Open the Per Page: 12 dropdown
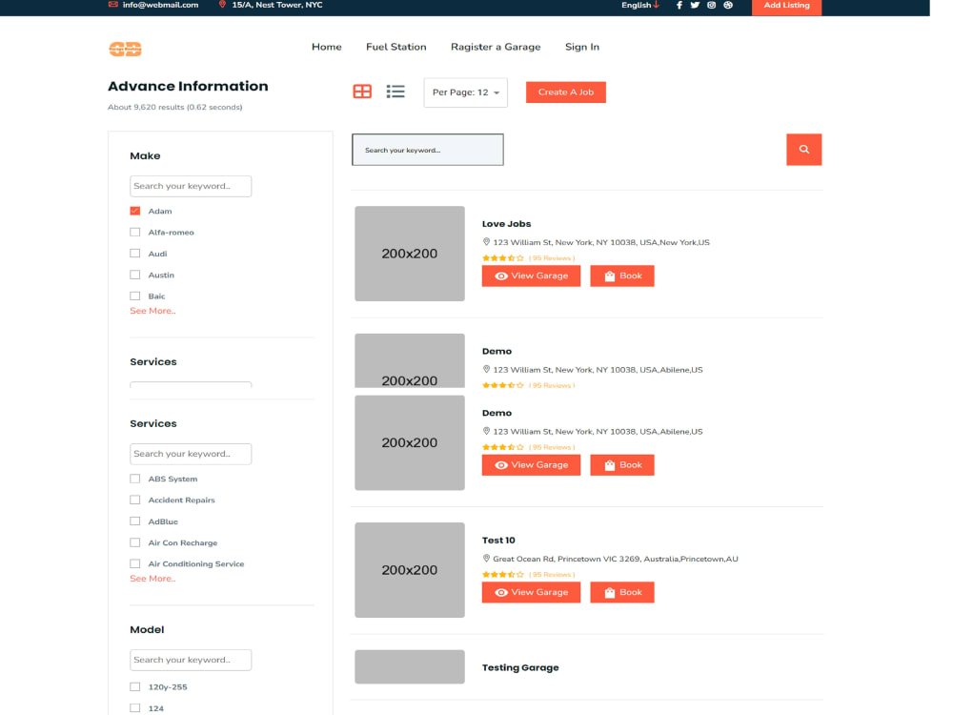Image resolution: width=953 pixels, height=715 pixels. (466, 92)
